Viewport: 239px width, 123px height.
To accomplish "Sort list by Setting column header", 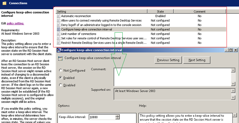I will pos(102,11).
